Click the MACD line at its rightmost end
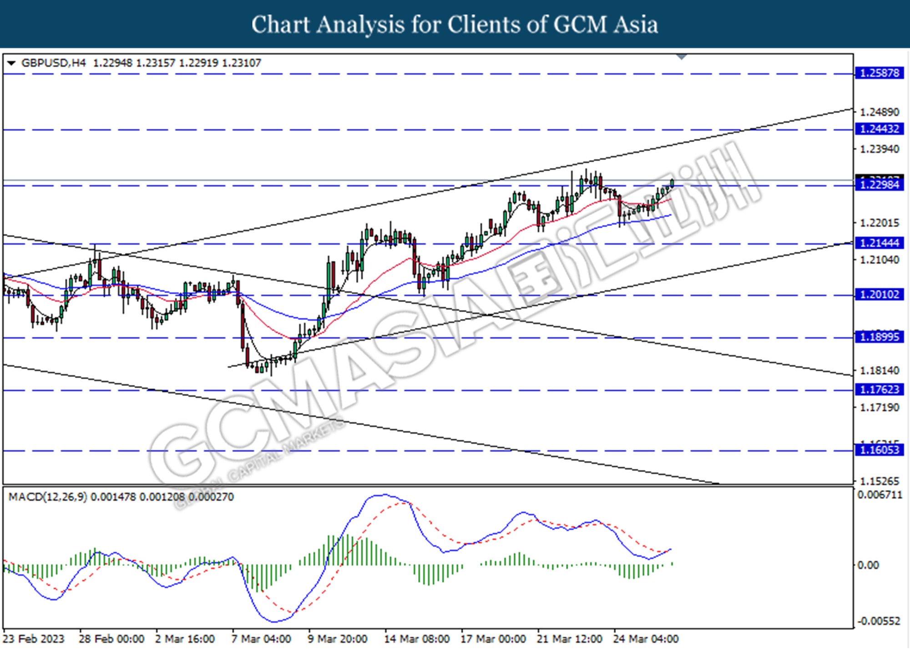This screenshot has width=910, height=650. pyautogui.click(x=671, y=549)
